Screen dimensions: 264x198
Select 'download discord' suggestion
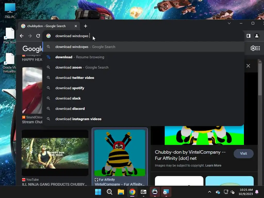pos(143,109)
